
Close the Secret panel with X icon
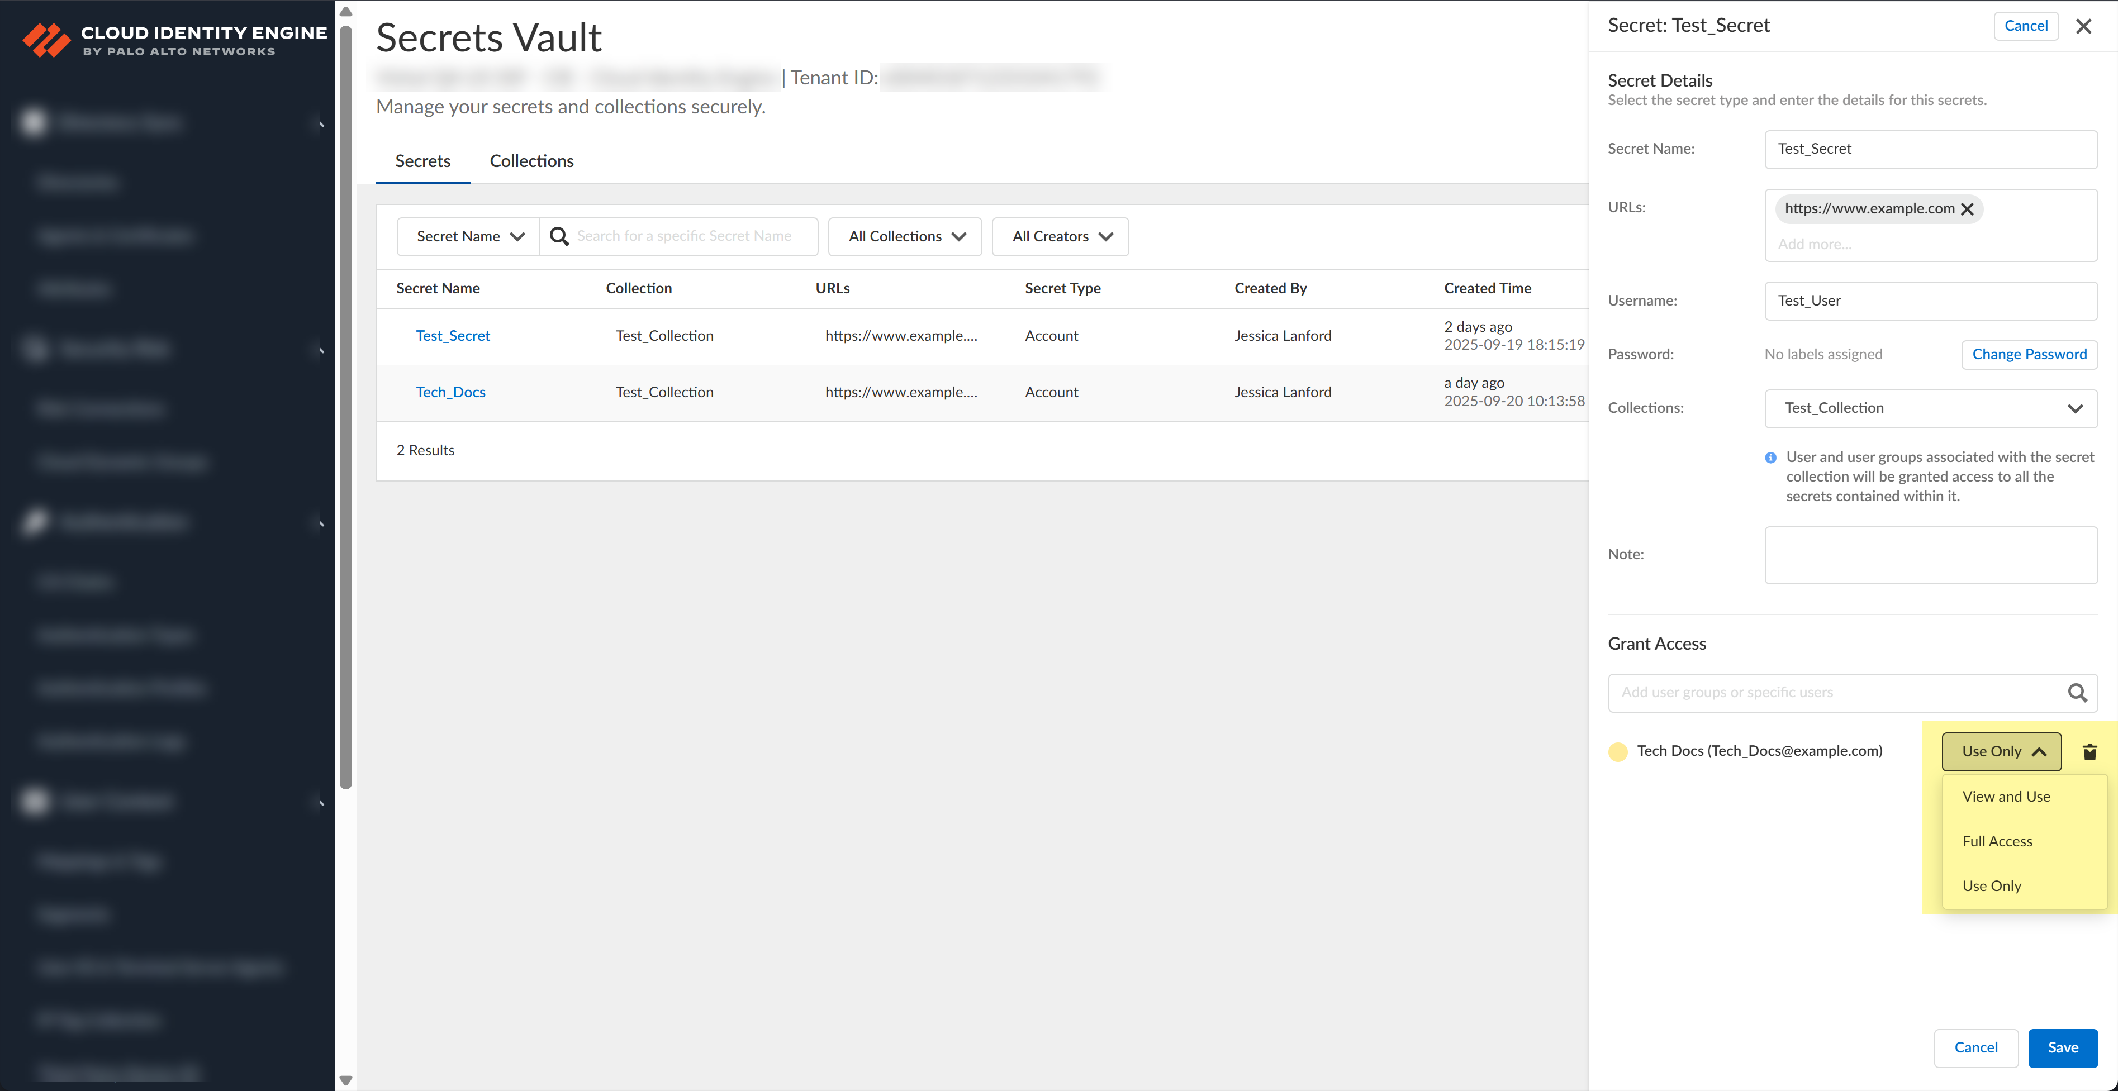click(2083, 26)
